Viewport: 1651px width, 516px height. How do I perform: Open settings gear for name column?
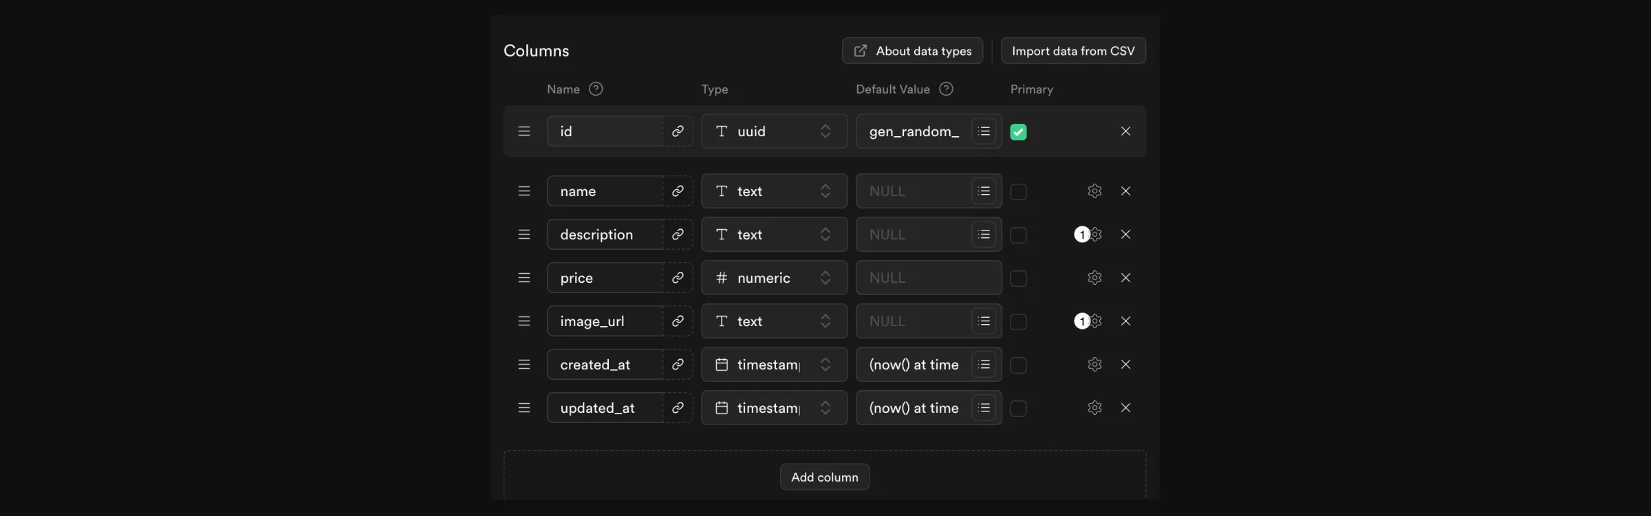coord(1095,191)
